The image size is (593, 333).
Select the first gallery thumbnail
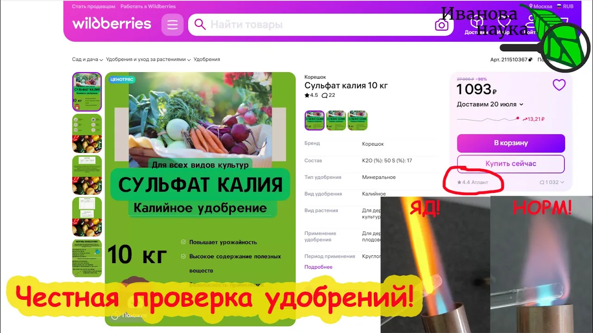tap(87, 92)
